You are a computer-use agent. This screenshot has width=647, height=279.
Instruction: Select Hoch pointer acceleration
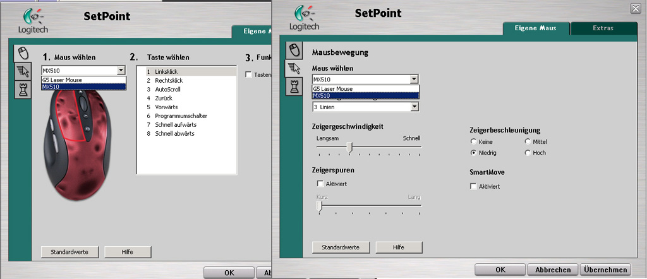pos(528,153)
